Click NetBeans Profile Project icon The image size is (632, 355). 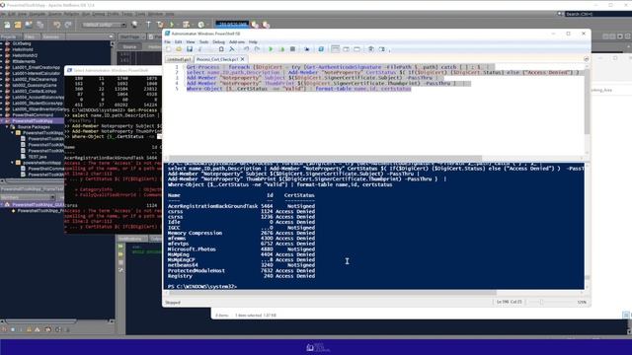point(201,25)
